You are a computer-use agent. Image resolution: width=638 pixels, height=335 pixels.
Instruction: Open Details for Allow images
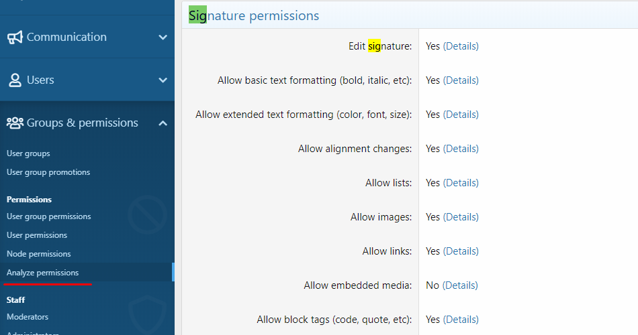(x=461, y=217)
